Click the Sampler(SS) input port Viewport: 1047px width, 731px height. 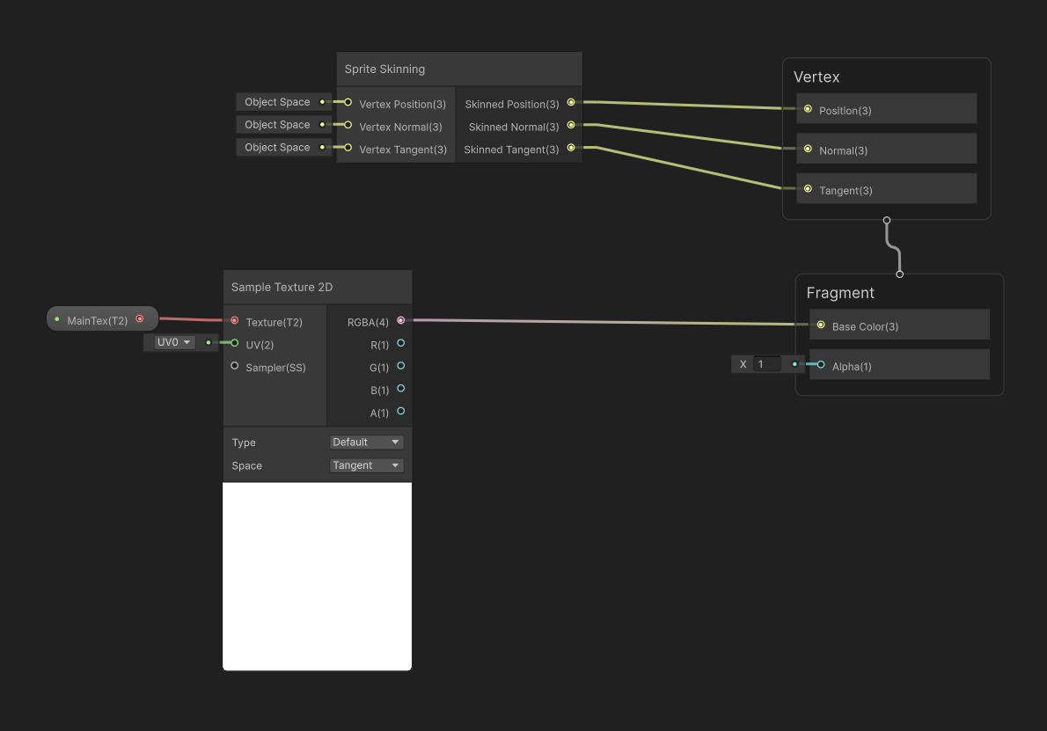[234, 366]
